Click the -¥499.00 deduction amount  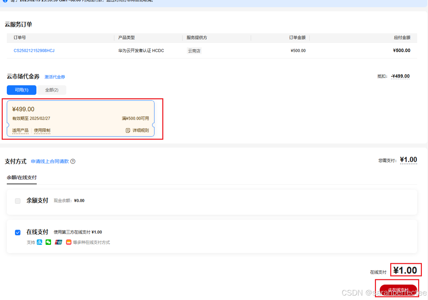pos(400,77)
